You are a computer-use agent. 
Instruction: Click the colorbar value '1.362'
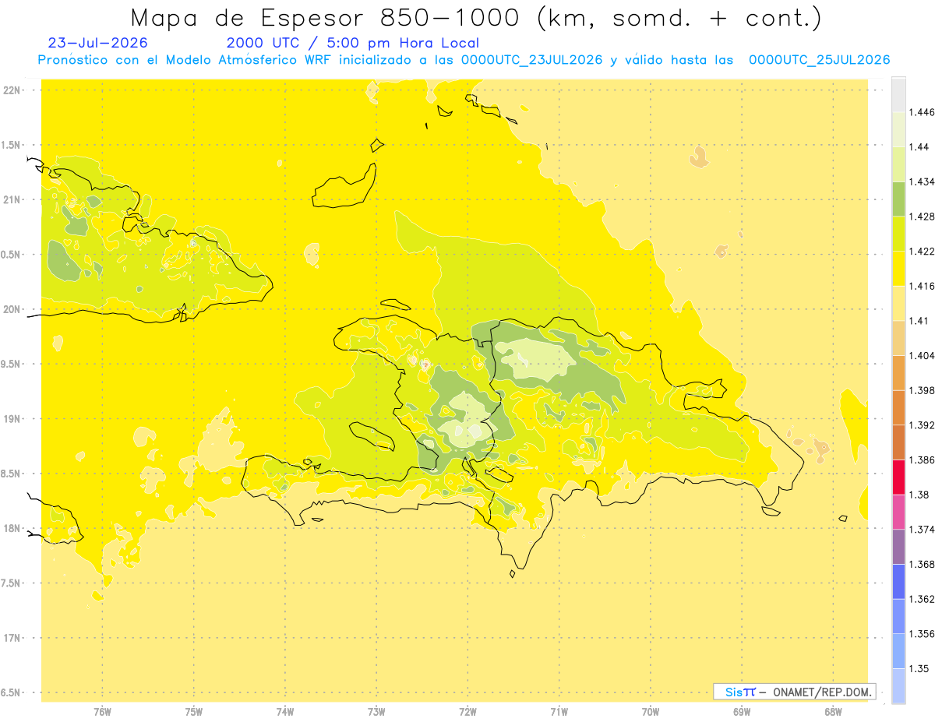point(921,599)
